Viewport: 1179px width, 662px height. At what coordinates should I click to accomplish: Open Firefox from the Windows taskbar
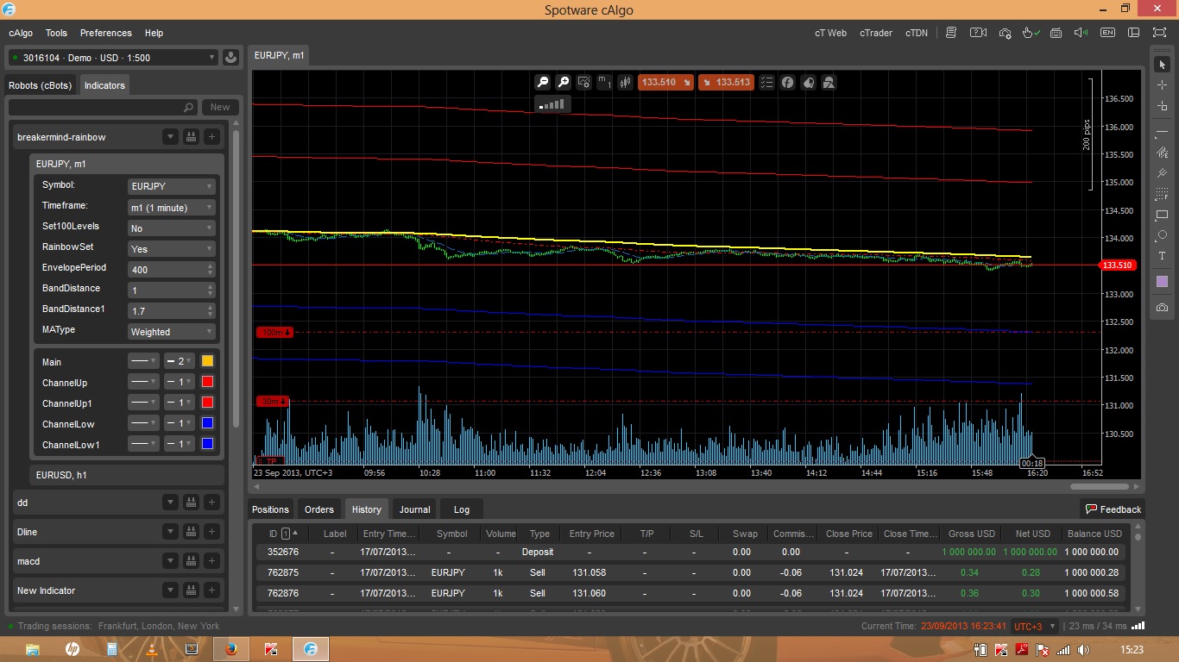click(x=231, y=649)
